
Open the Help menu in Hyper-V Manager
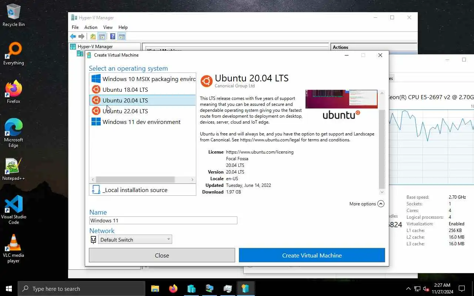(x=123, y=27)
